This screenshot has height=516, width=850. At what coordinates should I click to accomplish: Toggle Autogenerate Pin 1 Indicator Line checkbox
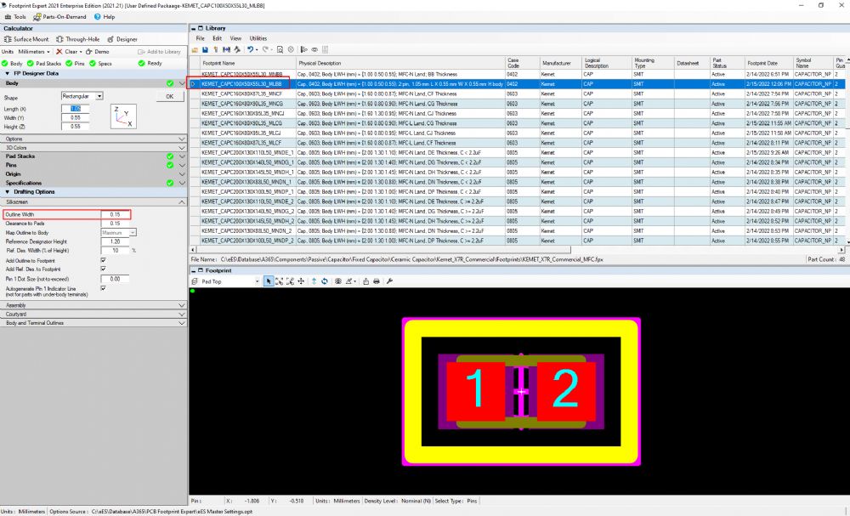point(103,288)
